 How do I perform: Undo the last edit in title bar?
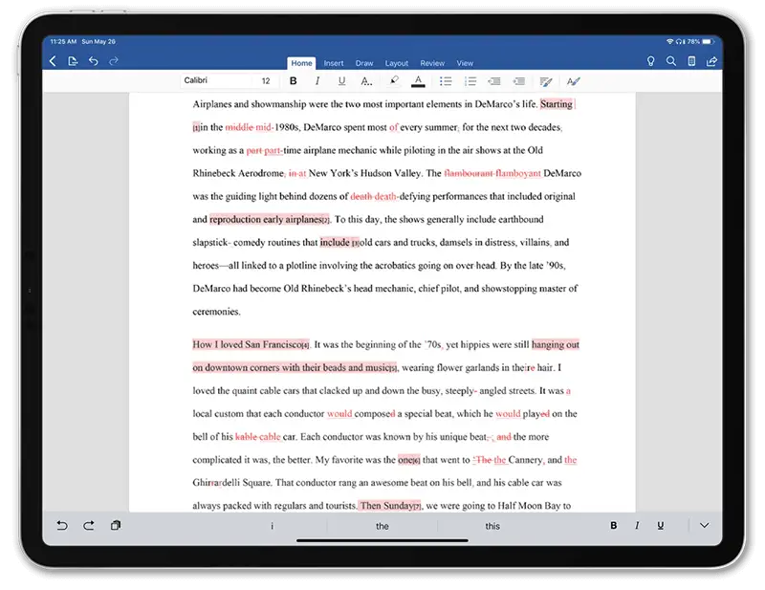coord(94,62)
